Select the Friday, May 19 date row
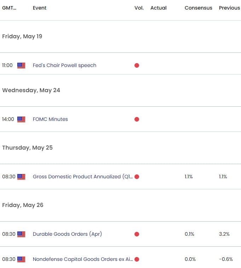241x268 pixels. point(22,36)
